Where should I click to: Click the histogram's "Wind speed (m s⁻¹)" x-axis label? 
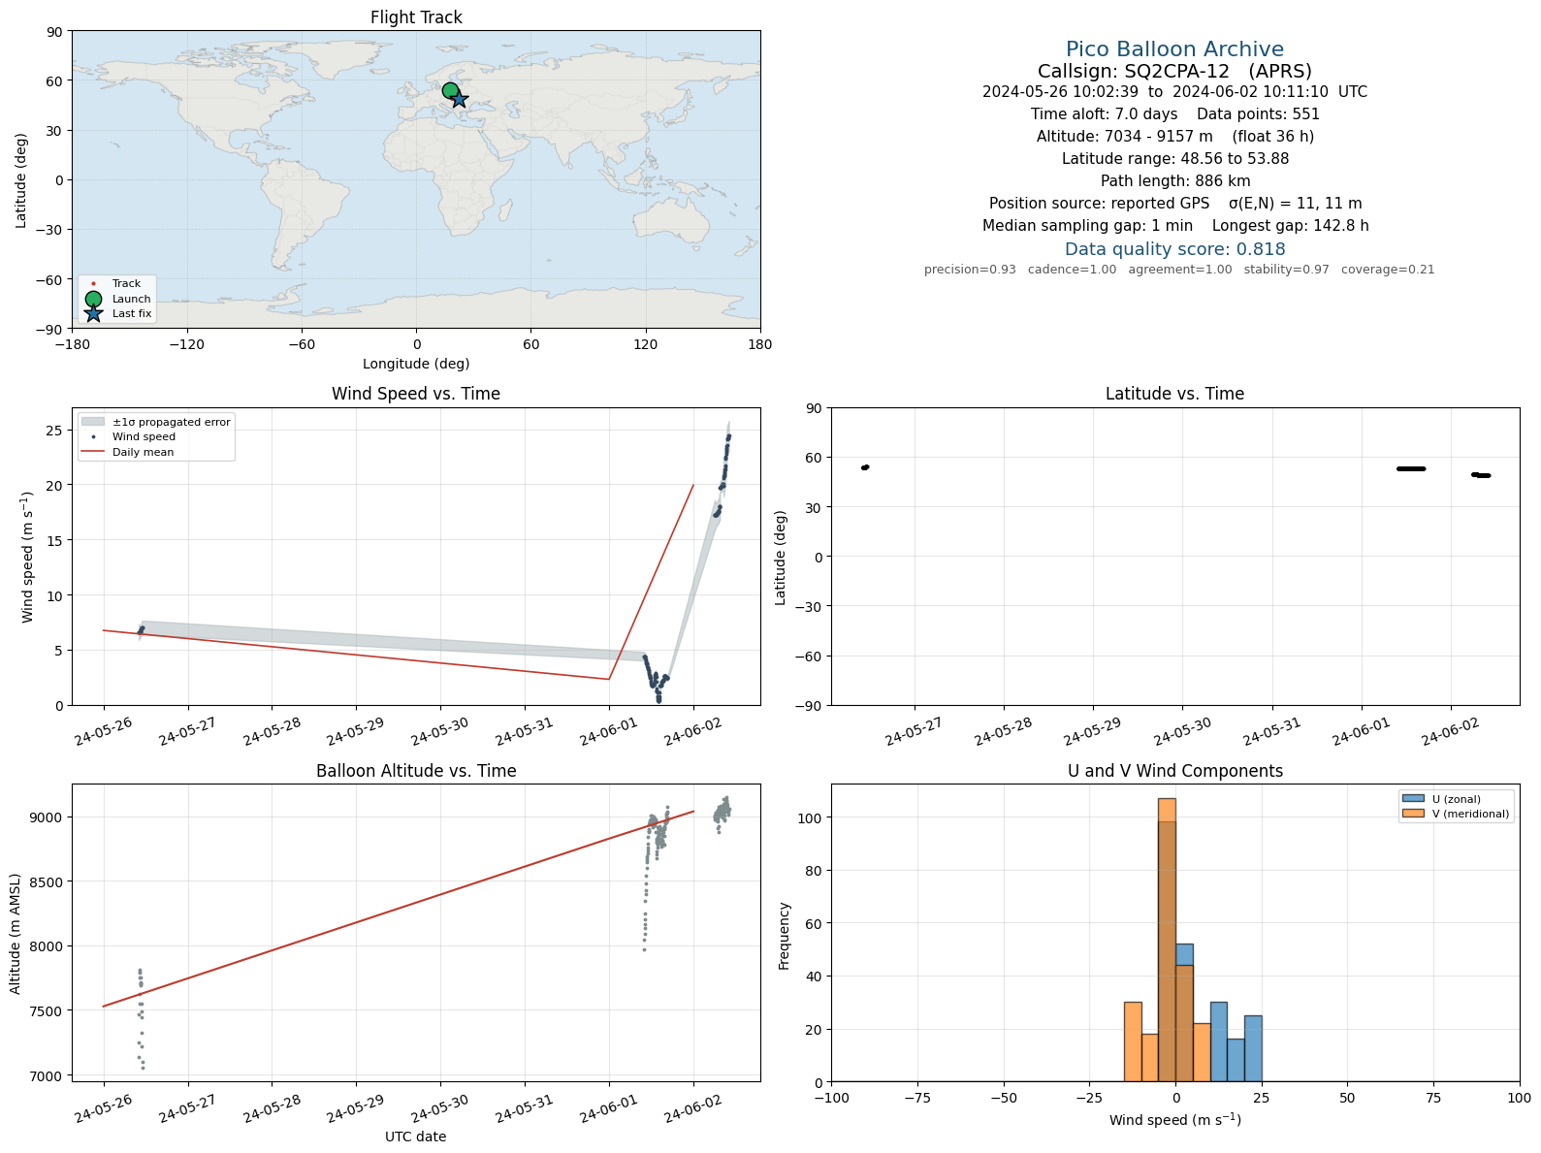click(x=1174, y=1120)
